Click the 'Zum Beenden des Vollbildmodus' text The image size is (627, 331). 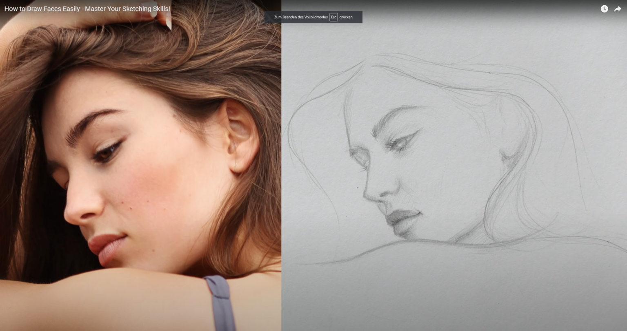300,17
